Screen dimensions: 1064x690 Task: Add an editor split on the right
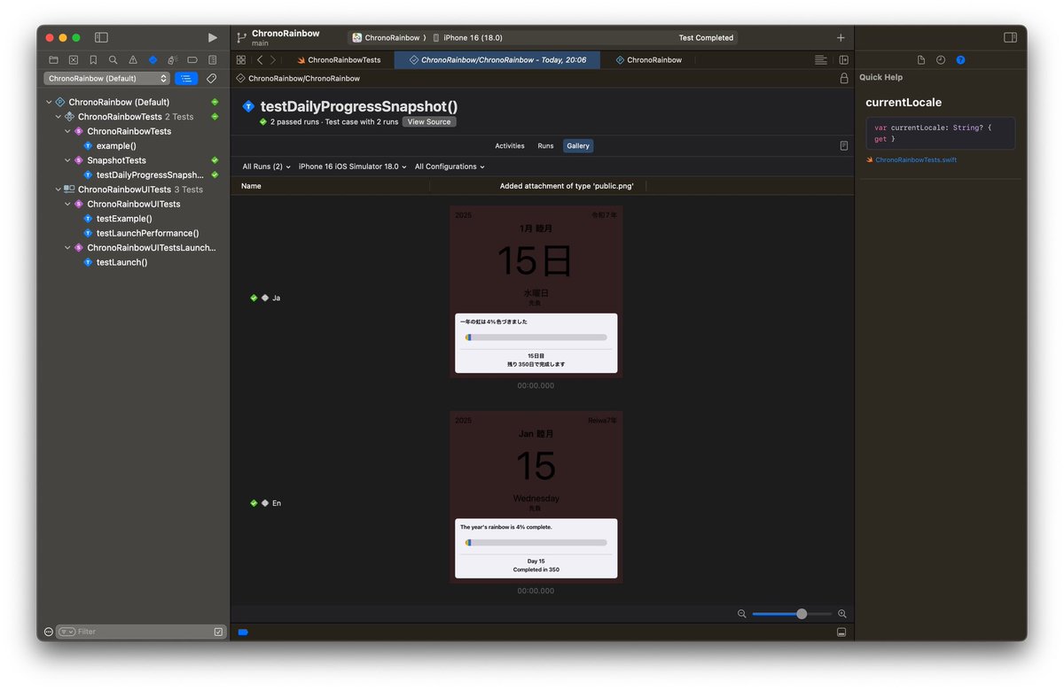(843, 59)
